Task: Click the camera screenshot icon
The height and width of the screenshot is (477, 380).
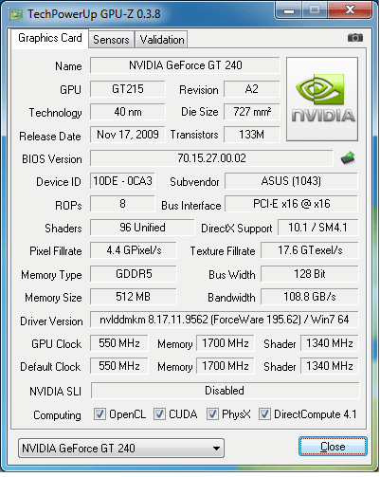Action: click(355, 38)
